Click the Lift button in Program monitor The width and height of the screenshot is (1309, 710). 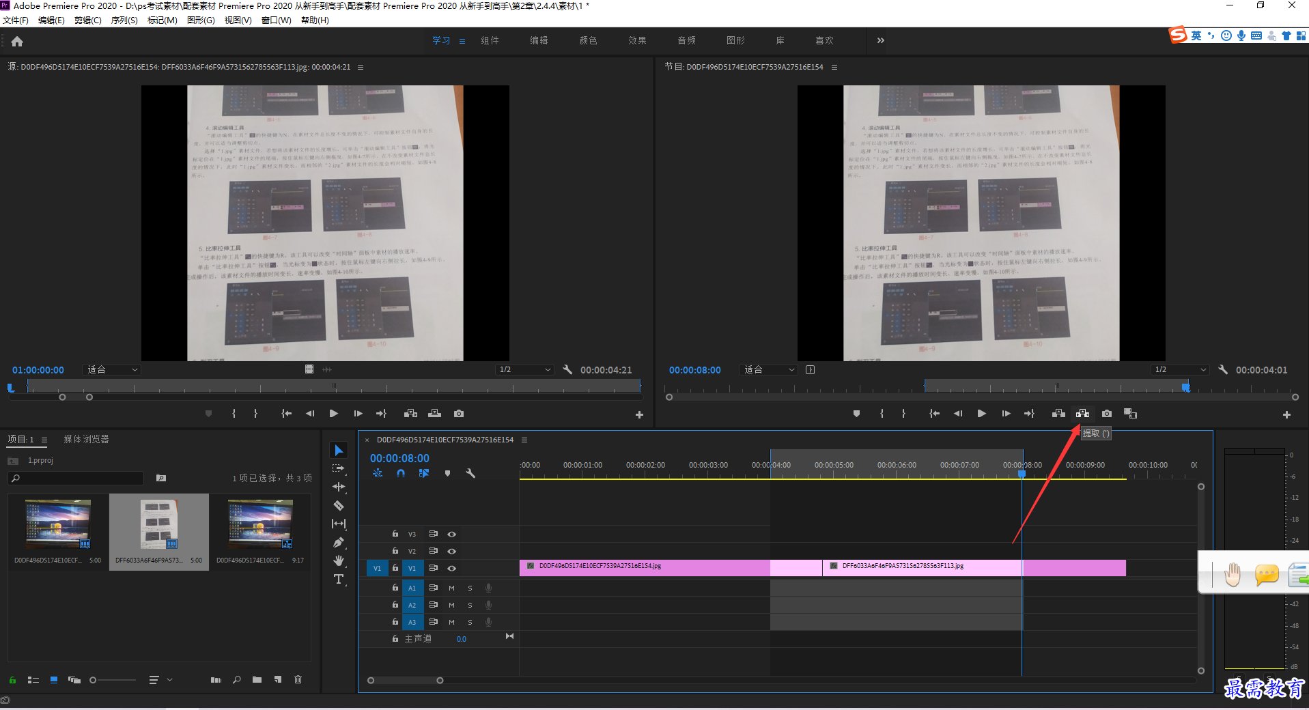1058,414
